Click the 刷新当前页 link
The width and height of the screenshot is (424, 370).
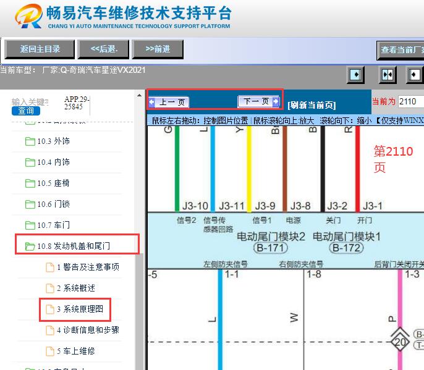pos(312,105)
